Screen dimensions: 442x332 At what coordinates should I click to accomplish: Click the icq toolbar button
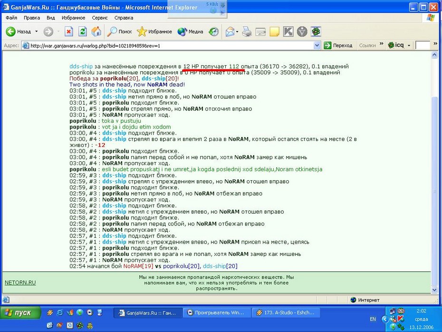[x=396, y=45]
